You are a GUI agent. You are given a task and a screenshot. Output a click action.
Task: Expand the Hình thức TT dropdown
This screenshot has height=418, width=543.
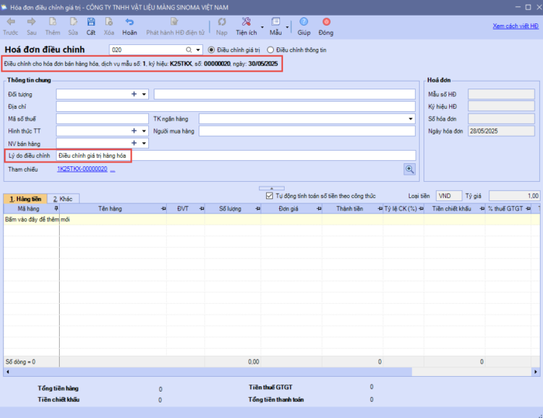144,131
